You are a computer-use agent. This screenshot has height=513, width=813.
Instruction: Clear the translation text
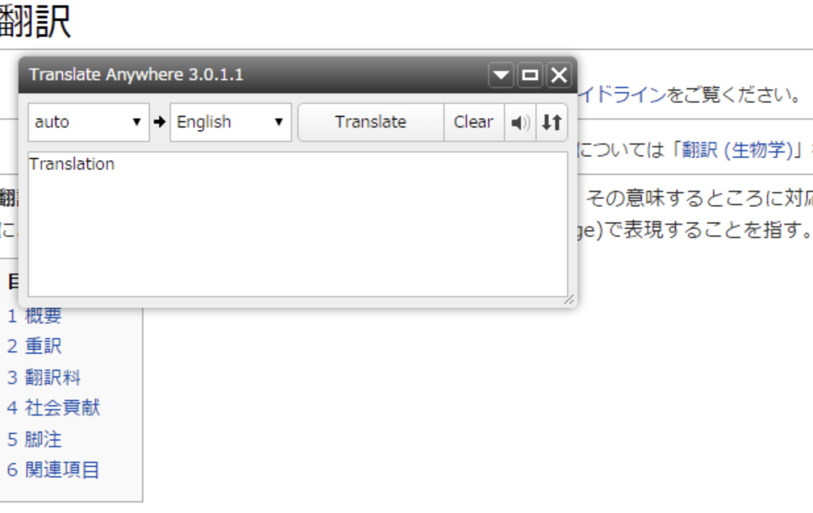click(x=474, y=122)
